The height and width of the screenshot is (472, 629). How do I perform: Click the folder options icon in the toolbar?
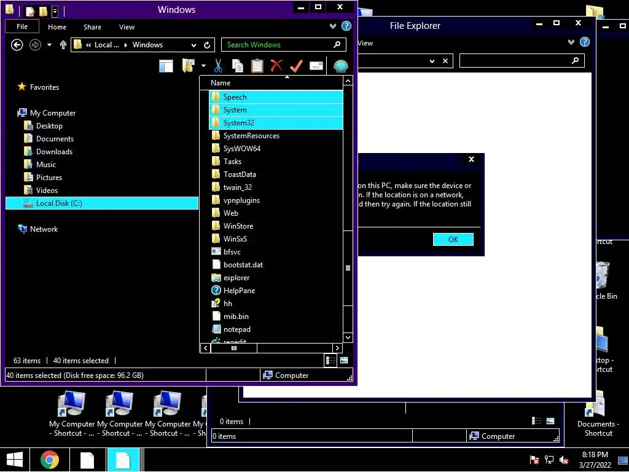(188, 66)
